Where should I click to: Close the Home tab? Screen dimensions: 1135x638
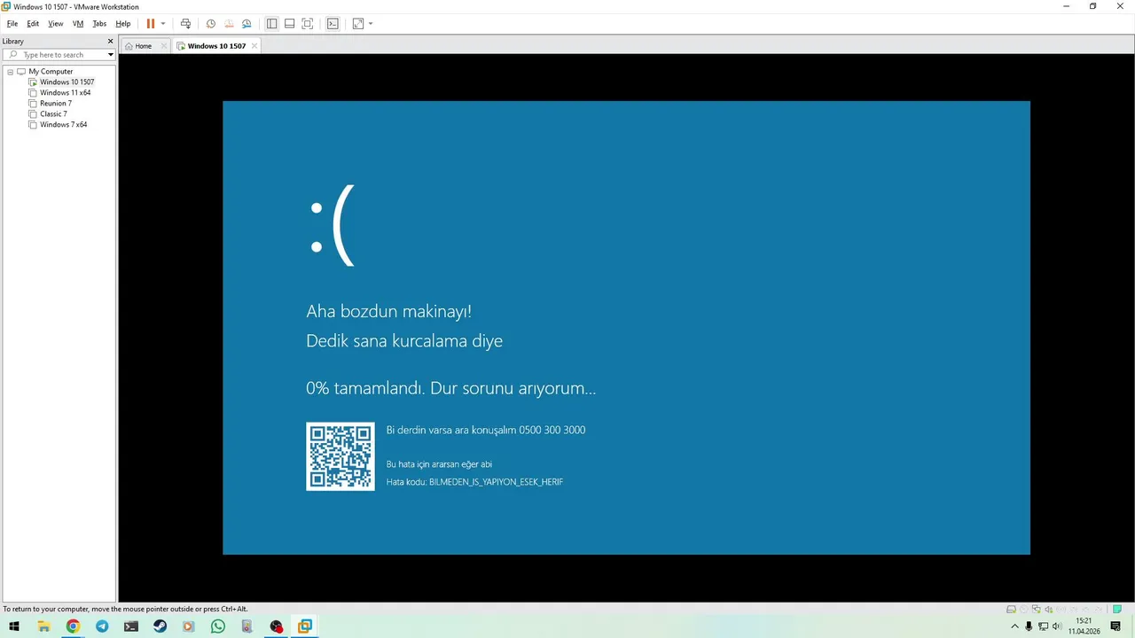click(x=164, y=46)
